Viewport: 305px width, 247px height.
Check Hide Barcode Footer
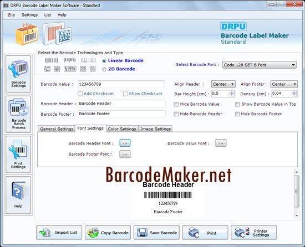pyautogui.click(x=237, y=114)
